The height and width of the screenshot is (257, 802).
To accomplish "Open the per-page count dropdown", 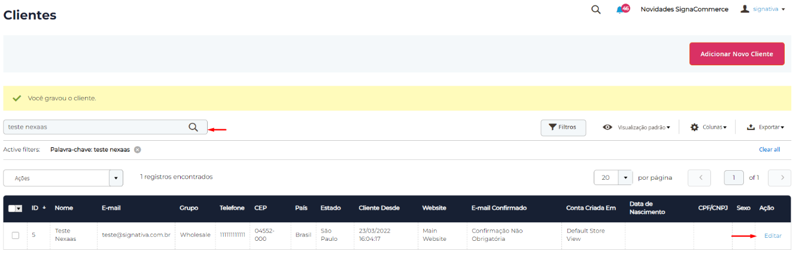I will coord(625,178).
